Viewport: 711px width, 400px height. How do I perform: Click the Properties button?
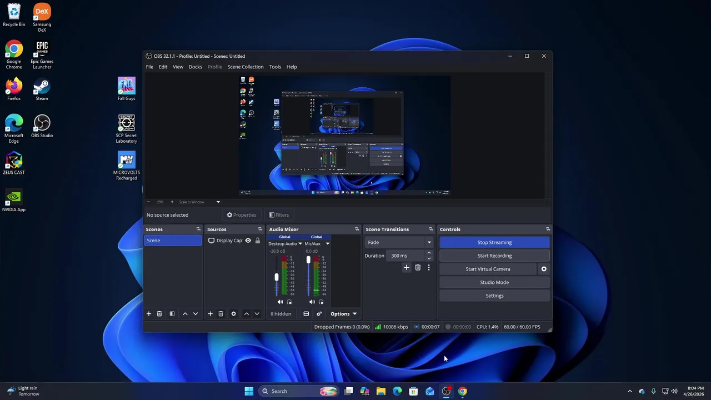pos(242,215)
